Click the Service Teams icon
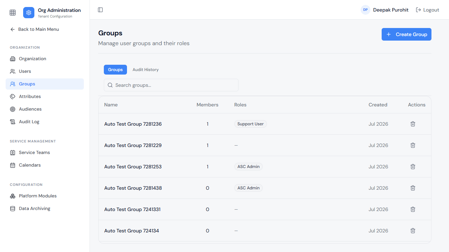The width and height of the screenshot is (449, 252). coord(13,153)
